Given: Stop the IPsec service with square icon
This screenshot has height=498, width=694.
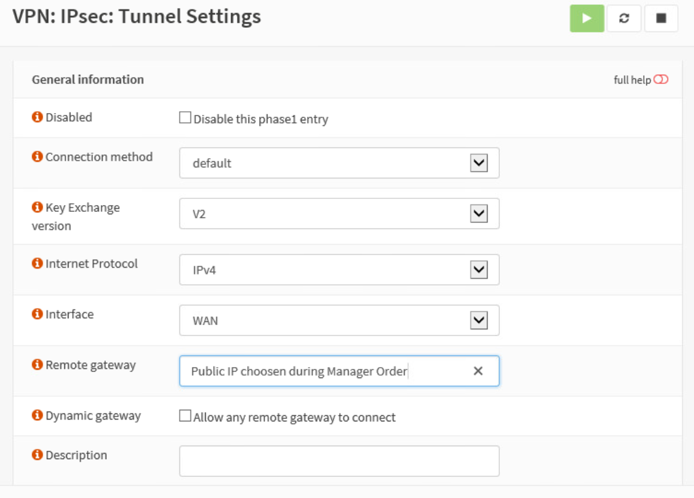Looking at the screenshot, I should pyautogui.click(x=661, y=18).
